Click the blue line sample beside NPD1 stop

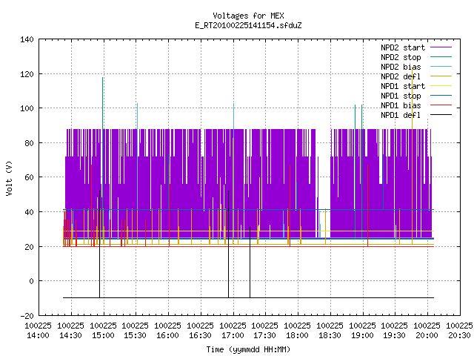pyautogui.click(x=441, y=96)
